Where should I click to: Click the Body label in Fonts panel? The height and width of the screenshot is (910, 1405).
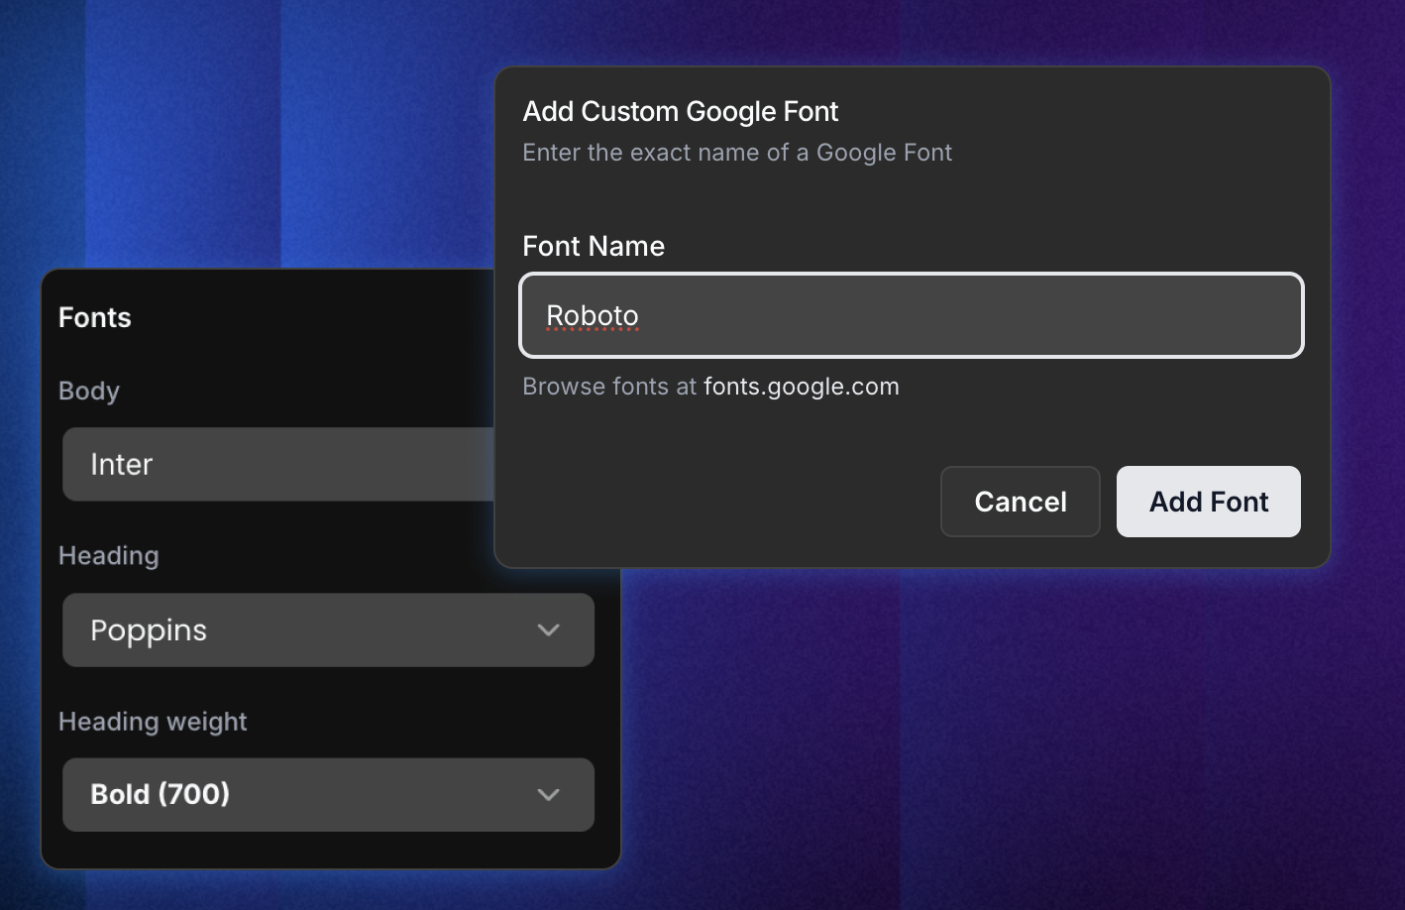click(x=88, y=391)
